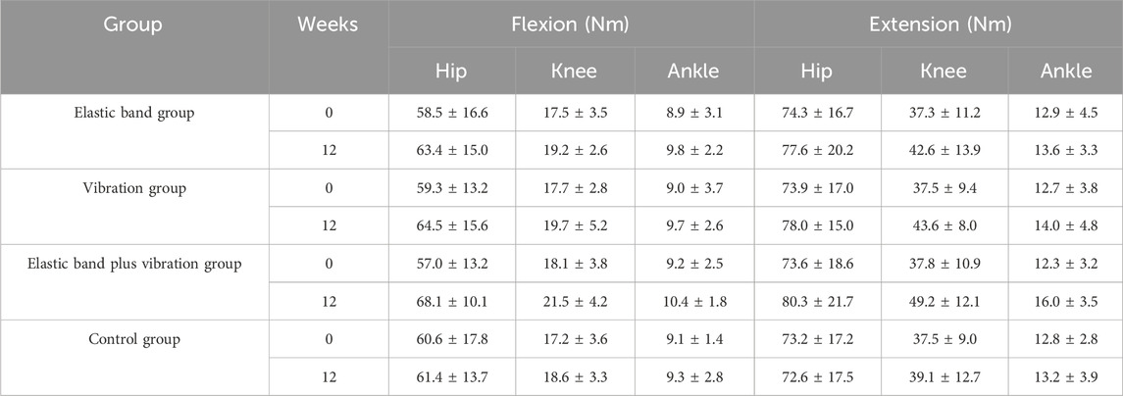The height and width of the screenshot is (396, 1123).
Task: Click the Knee subheader under Extension
Action: coord(943,71)
